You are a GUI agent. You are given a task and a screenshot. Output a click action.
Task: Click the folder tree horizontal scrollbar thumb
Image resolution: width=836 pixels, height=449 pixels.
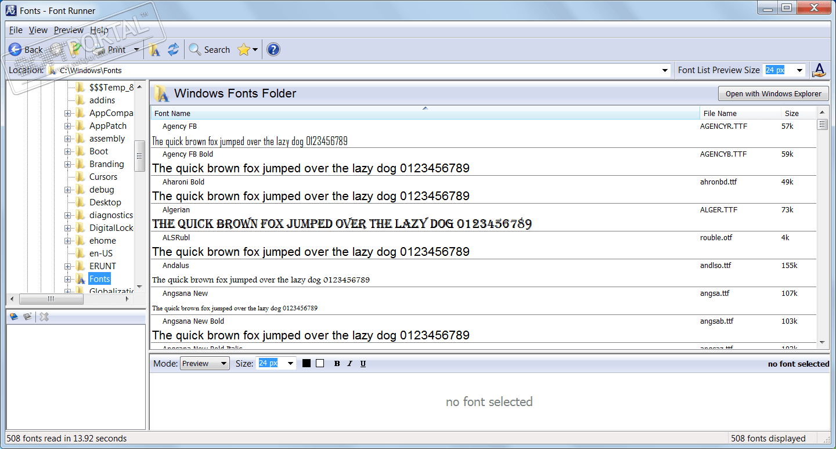point(51,299)
